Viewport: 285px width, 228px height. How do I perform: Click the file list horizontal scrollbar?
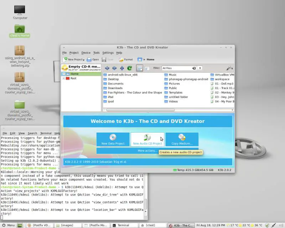click(140, 110)
